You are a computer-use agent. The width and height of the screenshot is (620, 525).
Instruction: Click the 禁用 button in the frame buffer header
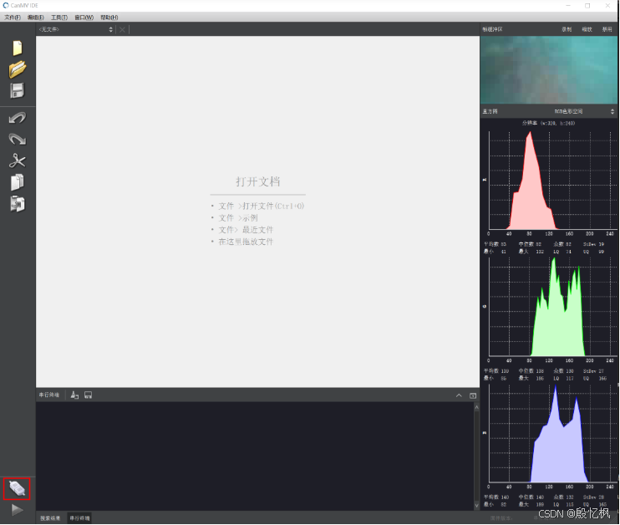pos(607,29)
